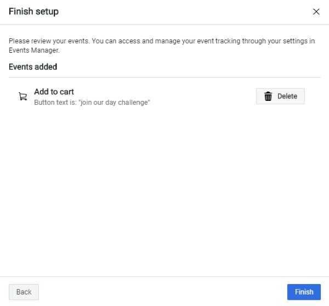Click the Add to cart event row

(x=164, y=97)
